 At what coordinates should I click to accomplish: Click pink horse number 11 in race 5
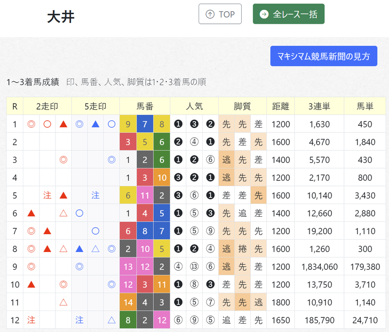[x=145, y=195]
